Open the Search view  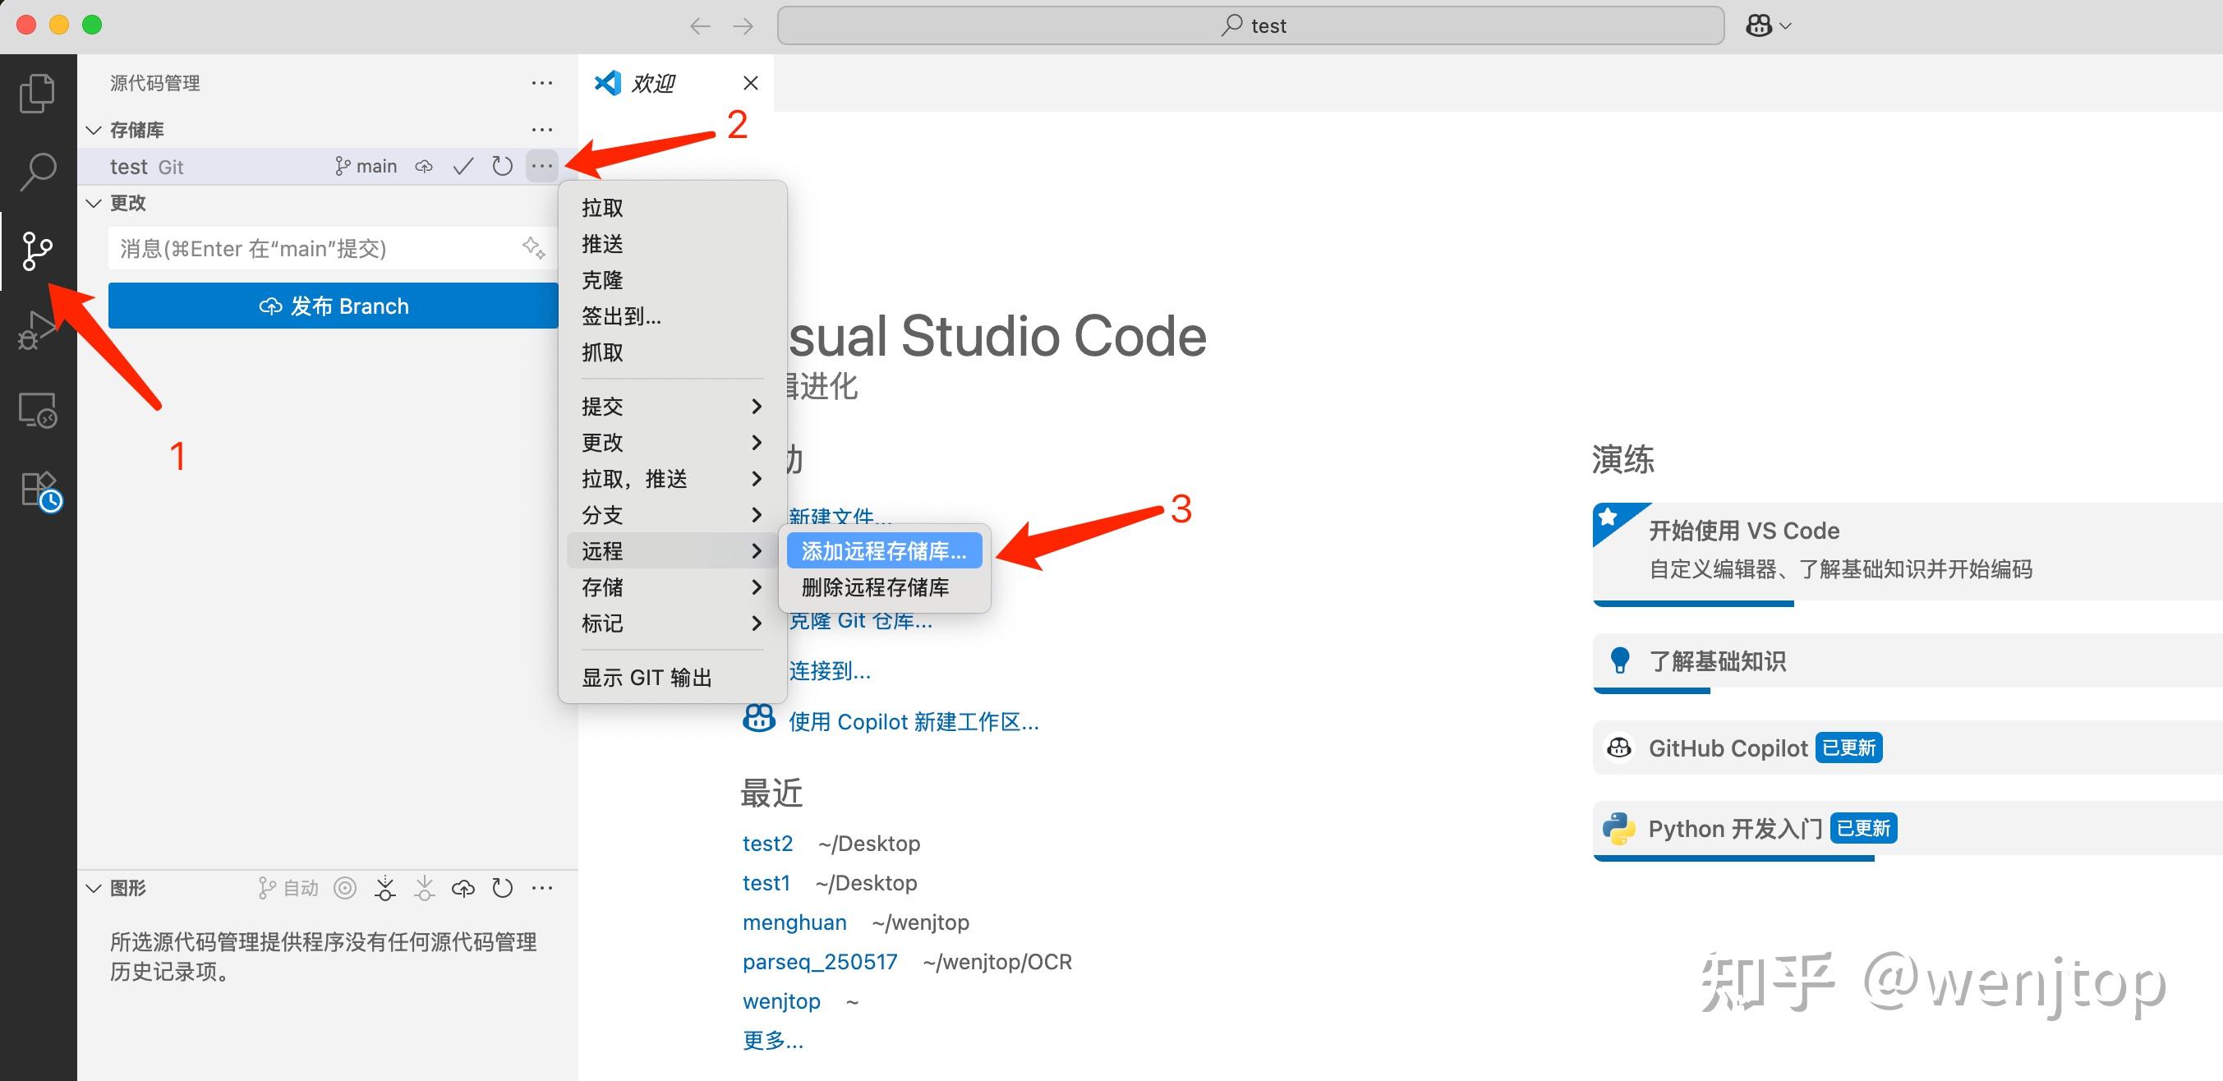tap(38, 172)
